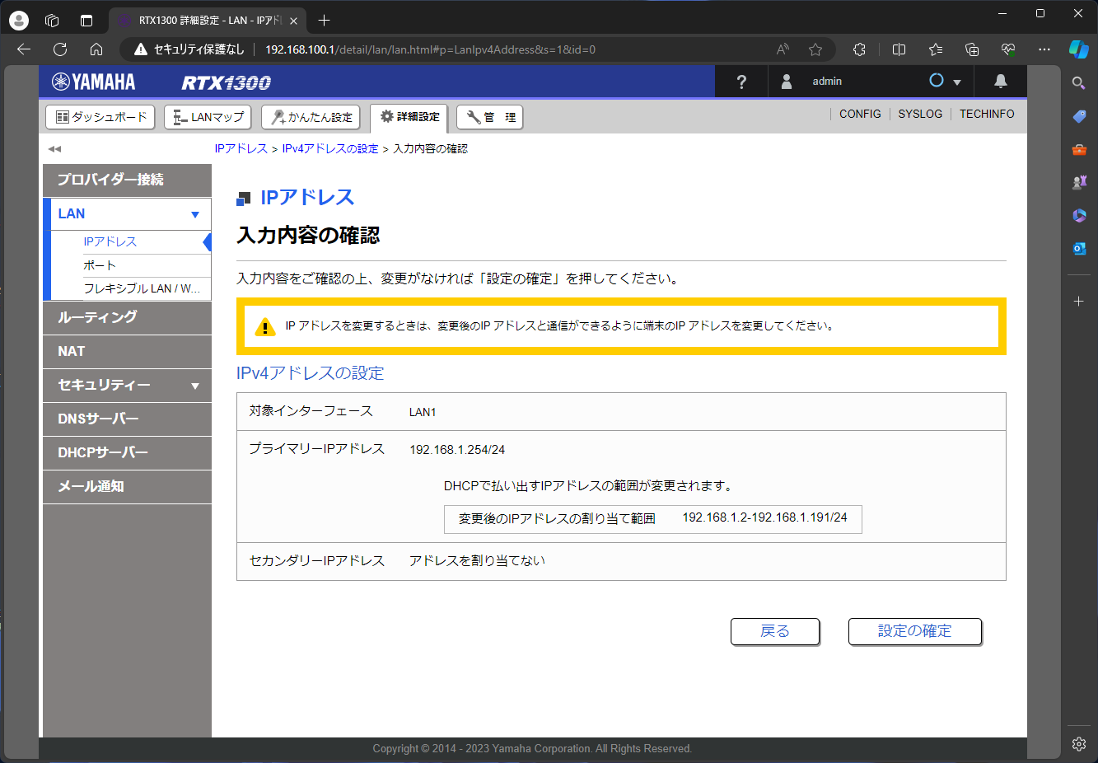Click the CONFIG link
Viewport: 1098px width, 763px height.
[860, 114]
